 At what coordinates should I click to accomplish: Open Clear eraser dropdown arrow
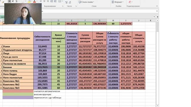click(x=132, y=2)
